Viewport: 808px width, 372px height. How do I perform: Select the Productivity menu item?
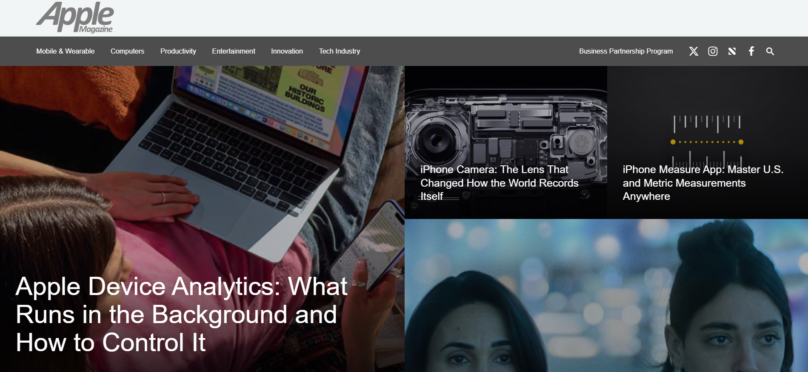(x=178, y=51)
